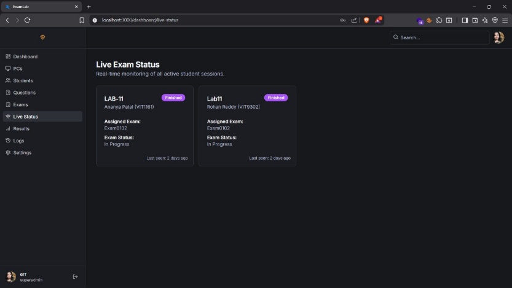
Task: Open a new browser tab with plus
Action: [x=89, y=7]
